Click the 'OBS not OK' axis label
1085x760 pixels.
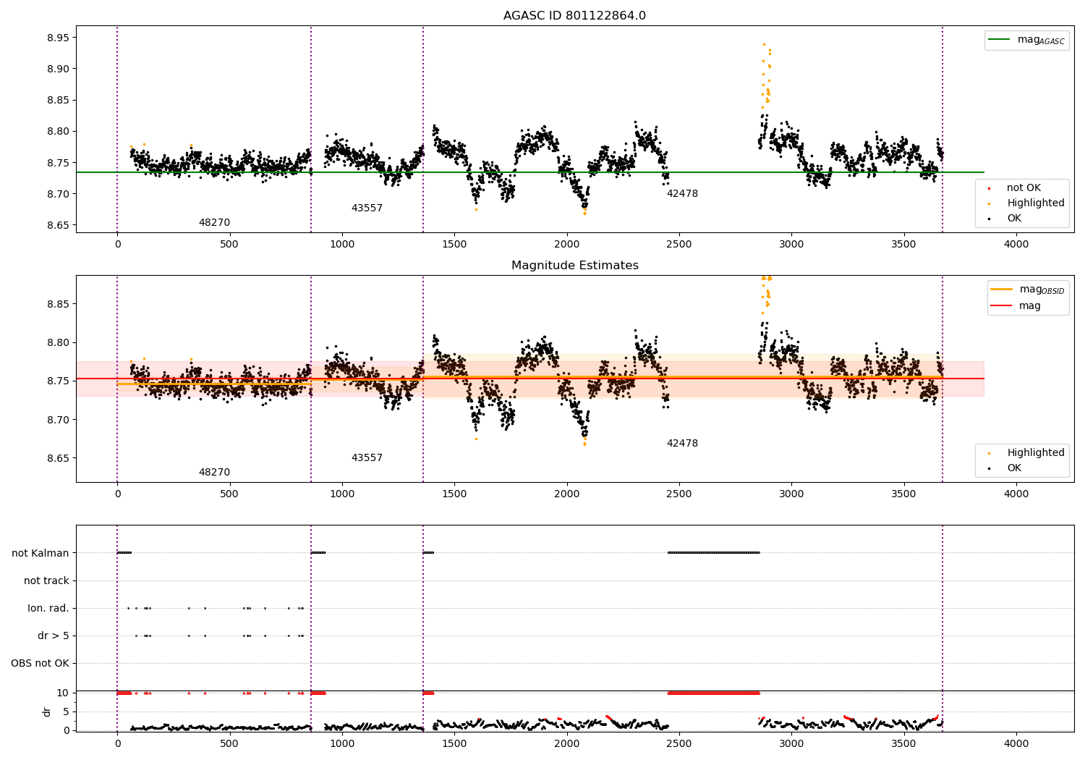40,663
